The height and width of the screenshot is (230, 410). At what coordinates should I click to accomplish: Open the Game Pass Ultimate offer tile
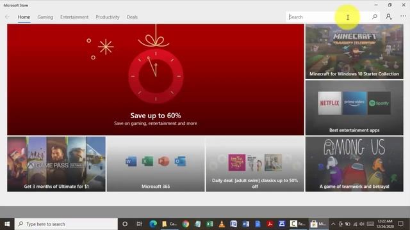(56, 164)
